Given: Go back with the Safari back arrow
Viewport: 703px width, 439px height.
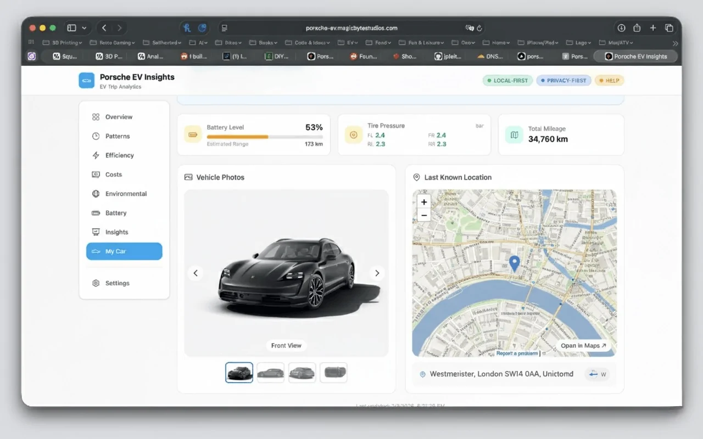Looking at the screenshot, I should (x=104, y=27).
